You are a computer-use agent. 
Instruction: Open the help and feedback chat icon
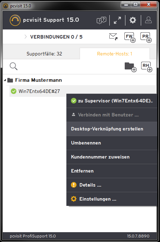point(101,20)
